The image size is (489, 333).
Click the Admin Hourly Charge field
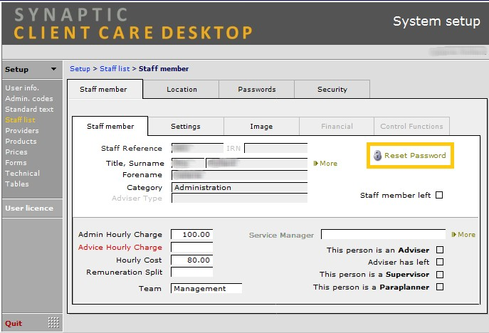click(x=192, y=234)
